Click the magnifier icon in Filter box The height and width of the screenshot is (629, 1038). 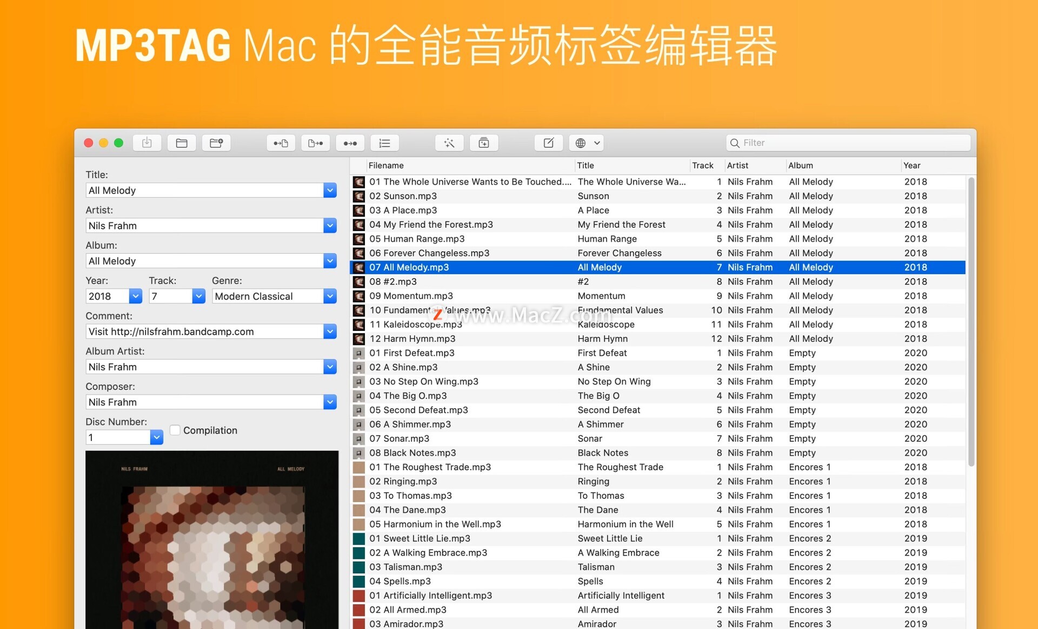(x=735, y=143)
